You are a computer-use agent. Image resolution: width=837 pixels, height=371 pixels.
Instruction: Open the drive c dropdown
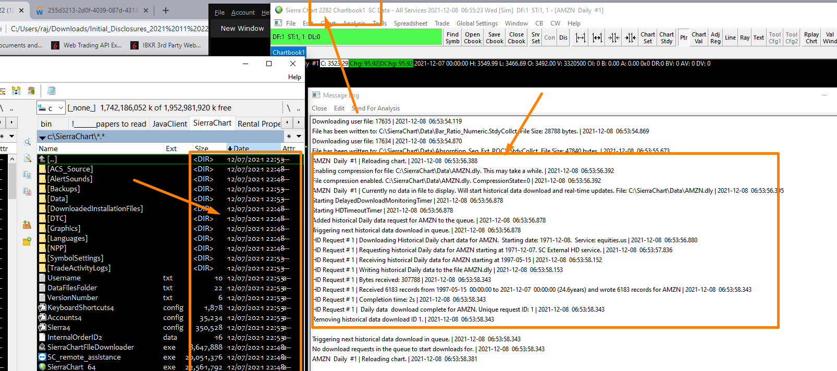tap(51, 108)
